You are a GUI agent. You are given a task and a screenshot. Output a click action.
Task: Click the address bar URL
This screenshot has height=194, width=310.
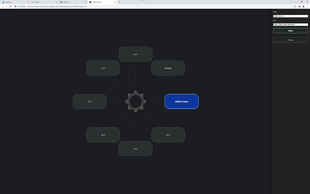click(57, 6)
